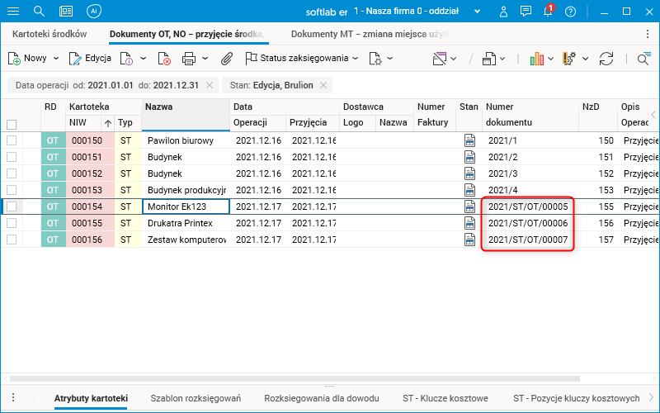Open the tab bar kebab menu
This screenshot has height=413, width=660.
[x=648, y=34]
